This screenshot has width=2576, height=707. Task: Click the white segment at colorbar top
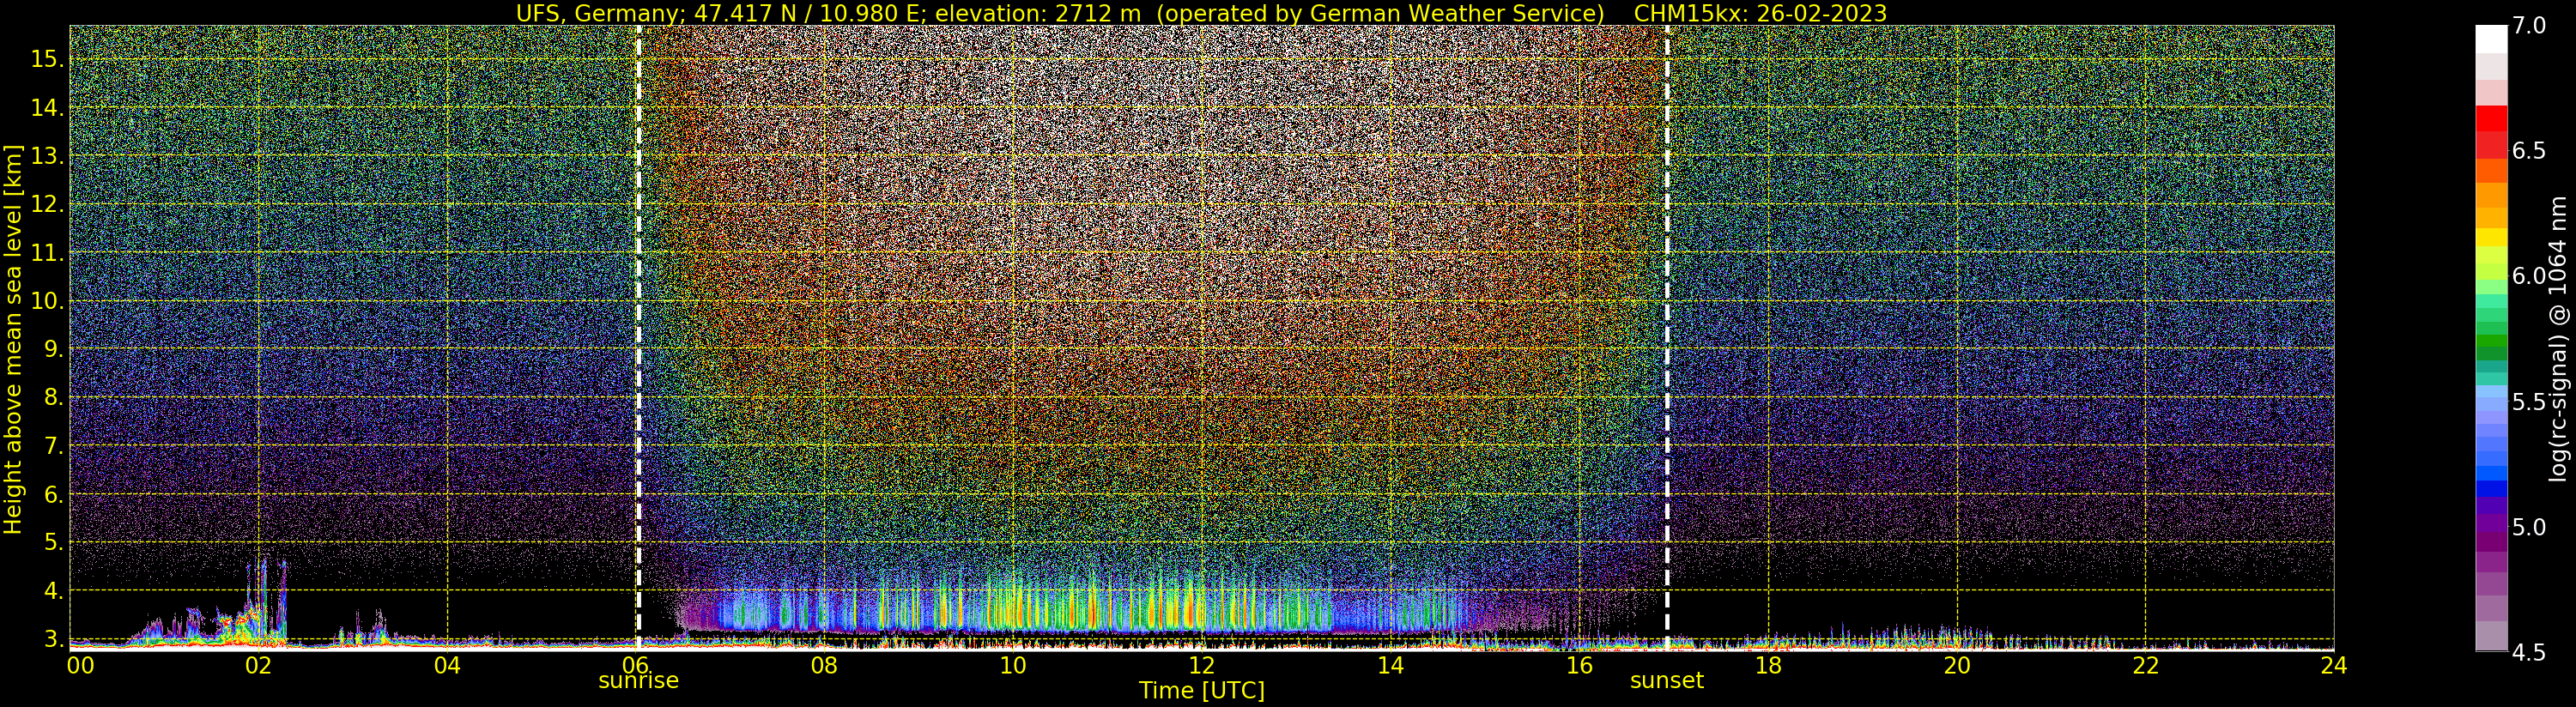click(x=2491, y=39)
